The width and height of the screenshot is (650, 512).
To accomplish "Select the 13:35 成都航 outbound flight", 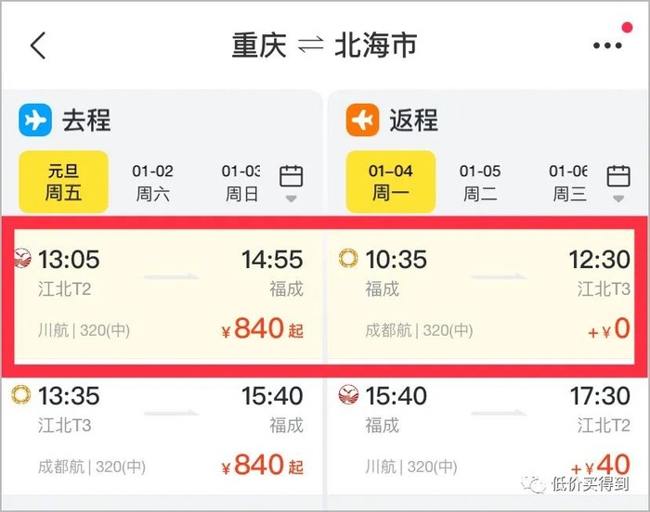I will pos(162,430).
